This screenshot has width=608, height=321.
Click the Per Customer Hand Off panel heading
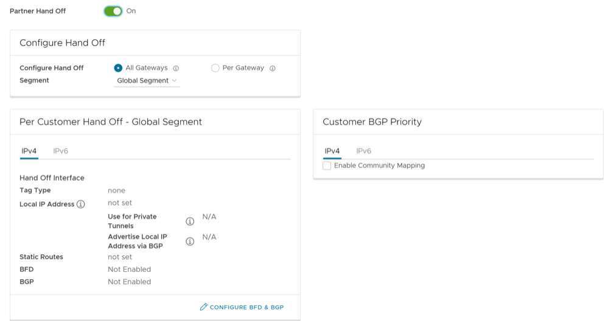coord(111,122)
